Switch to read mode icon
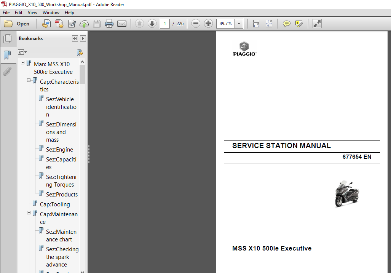The width and height of the screenshot is (391, 273). click(317, 24)
